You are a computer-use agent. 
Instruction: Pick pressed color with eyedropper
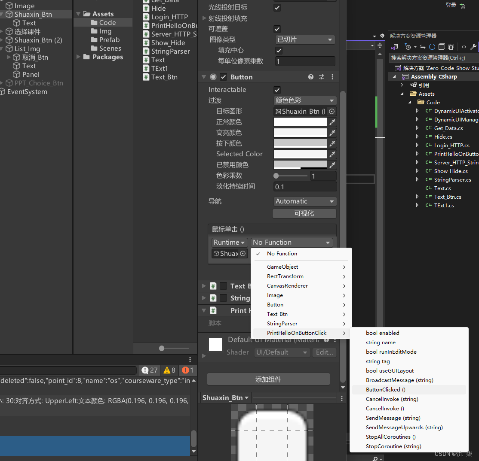click(332, 143)
